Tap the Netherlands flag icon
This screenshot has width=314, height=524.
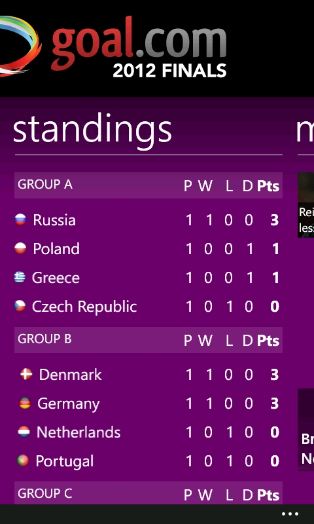pyautogui.click(x=24, y=432)
